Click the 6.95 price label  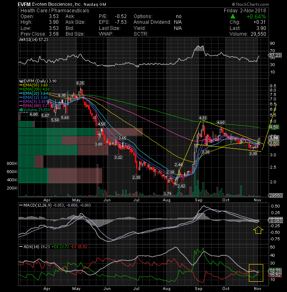pyautogui.click(x=62, y=95)
